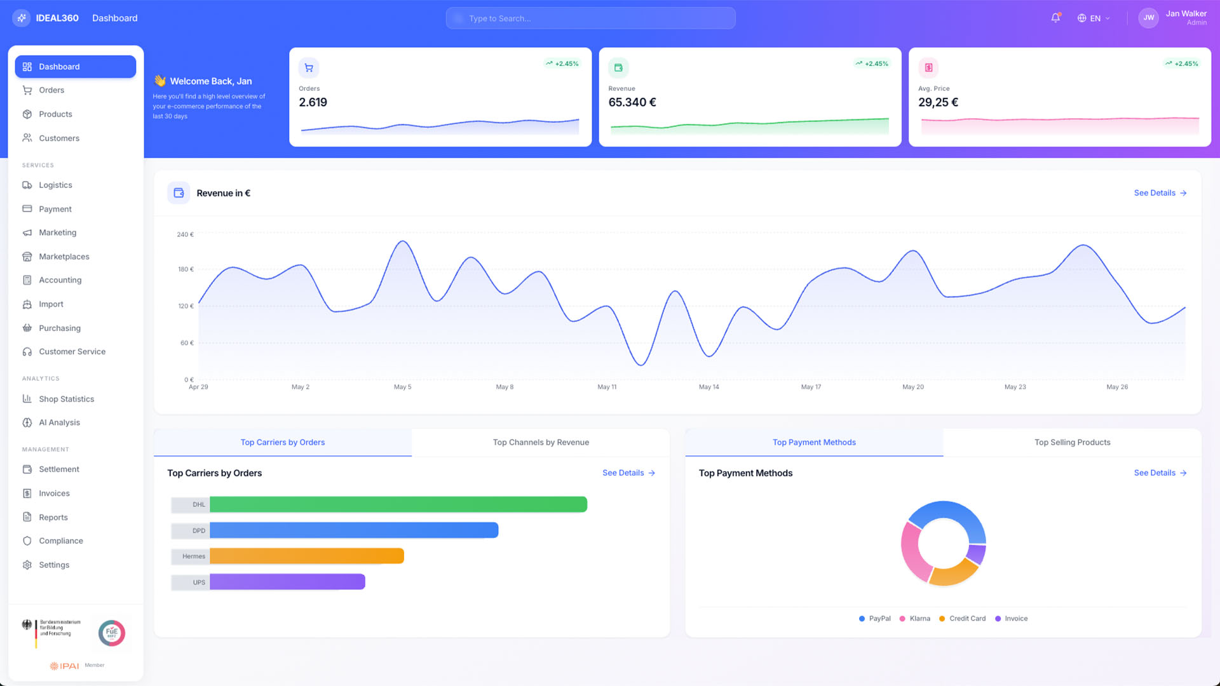Image resolution: width=1220 pixels, height=686 pixels.
Task: Click the wallet icon beside Revenue in €
Action: pyautogui.click(x=179, y=193)
